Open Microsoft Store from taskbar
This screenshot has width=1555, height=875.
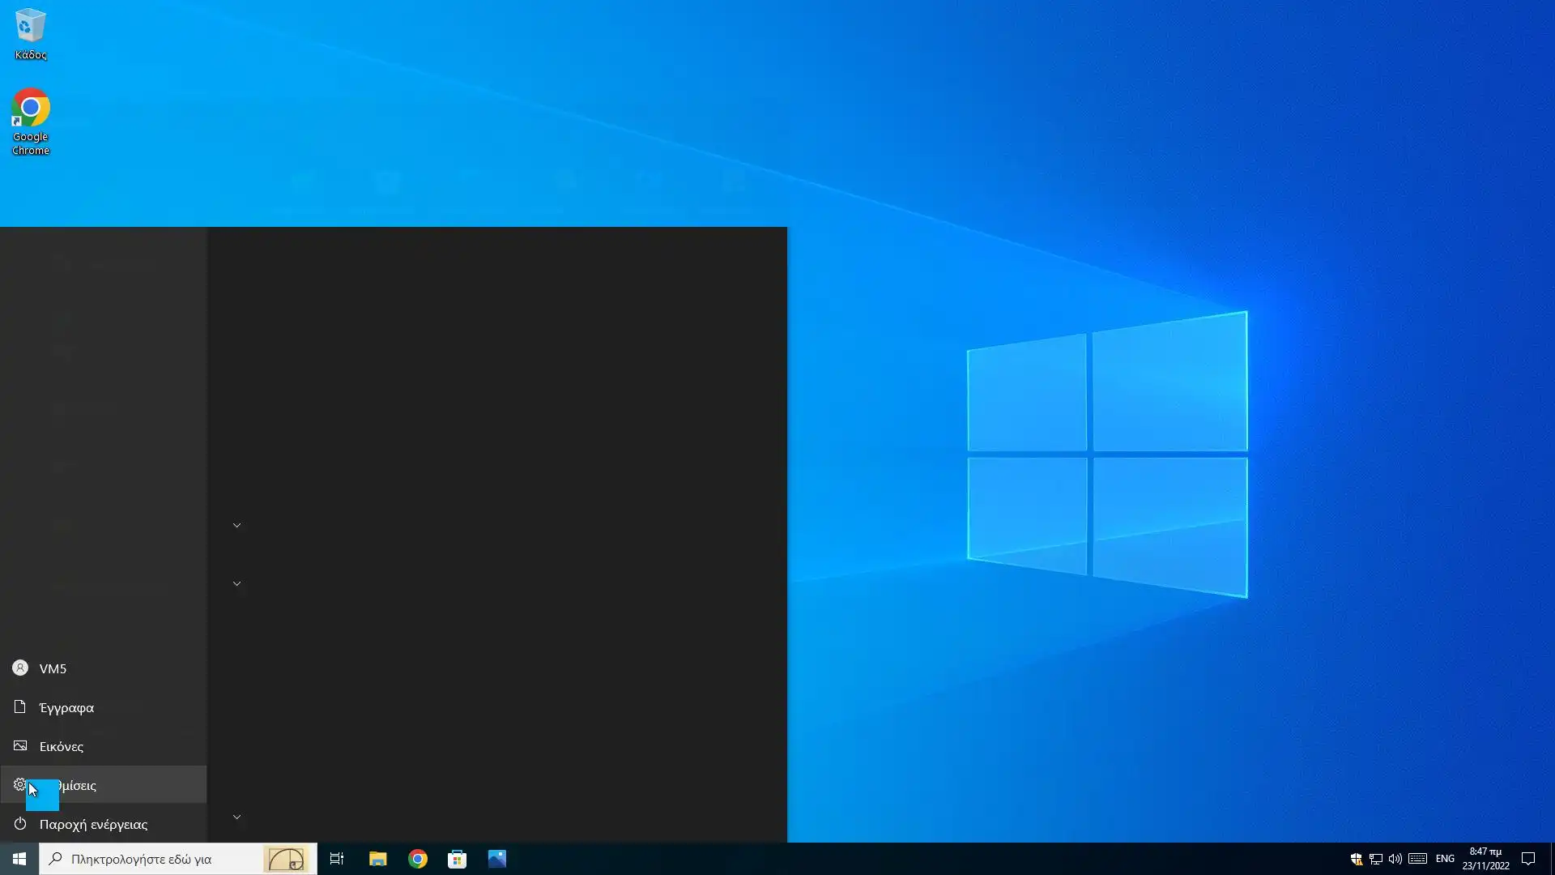(x=458, y=859)
